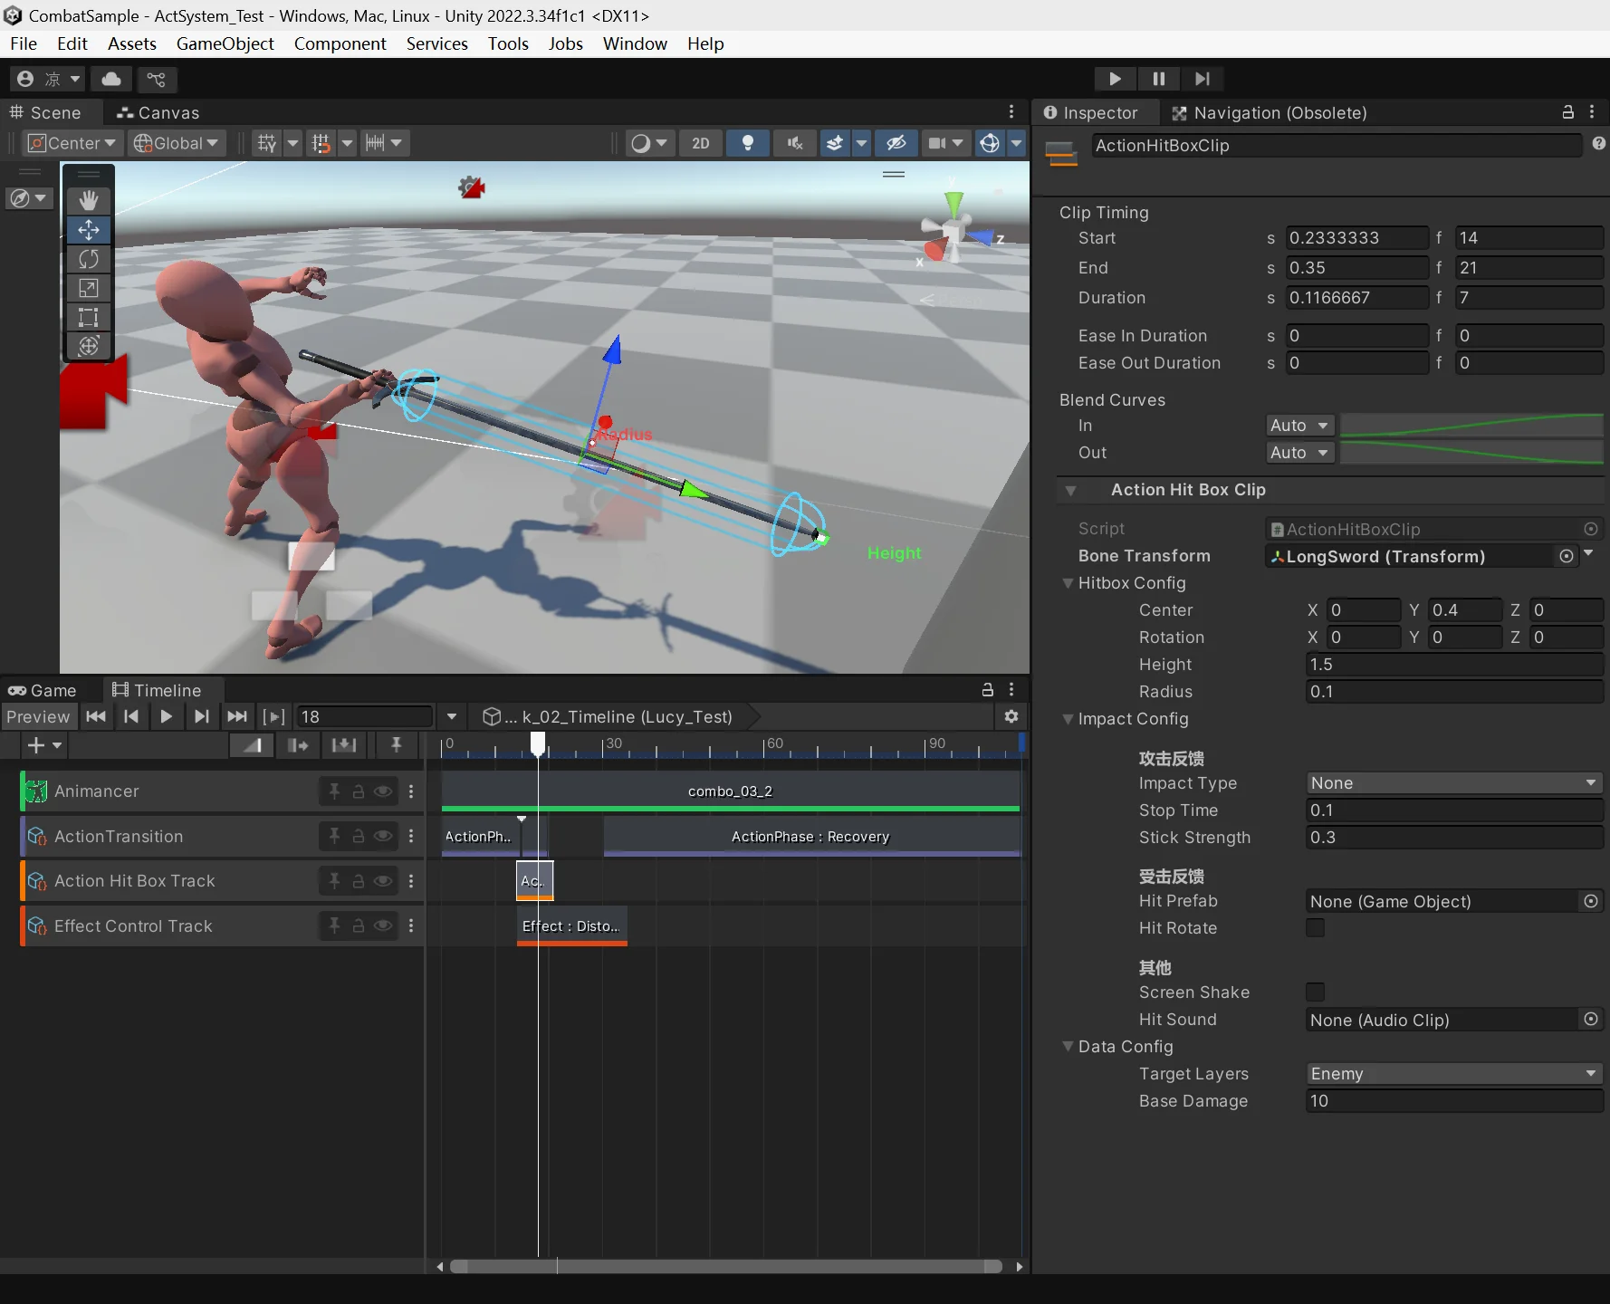This screenshot has width=1610, height=1304.
Task: Toggle 2D view mode in Scene
Action: click(700, 143)
